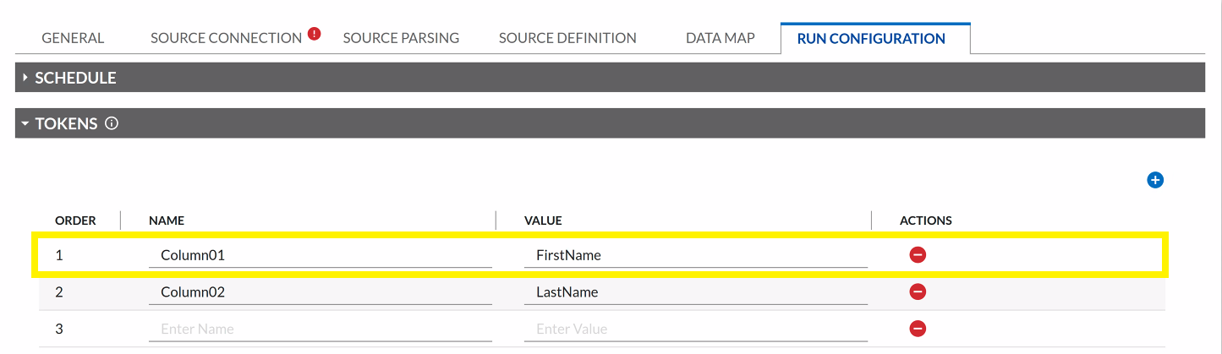1222x354 pixels.
Task: Click the empty Enter Value field
Action: [695, 329]
